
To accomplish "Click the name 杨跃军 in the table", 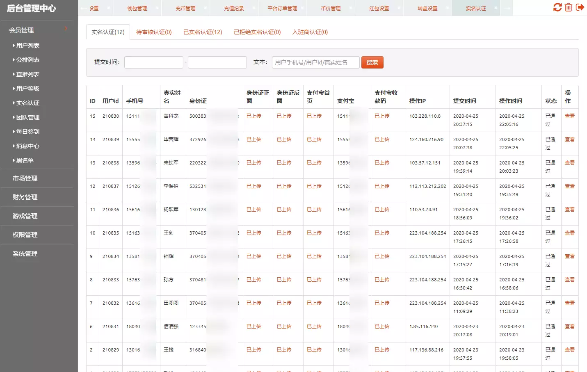I will [x=171, y=210].
